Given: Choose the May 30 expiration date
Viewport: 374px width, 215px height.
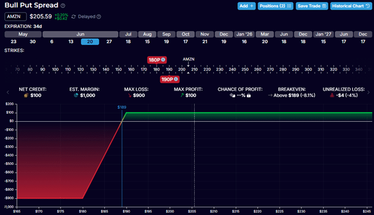Looking at the screenshot, I should pyautogui.click(x=33, y=42).
